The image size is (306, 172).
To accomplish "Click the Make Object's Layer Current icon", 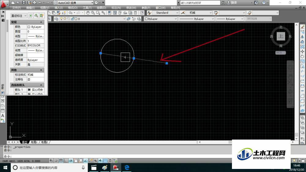I will (x=129, y=19).
